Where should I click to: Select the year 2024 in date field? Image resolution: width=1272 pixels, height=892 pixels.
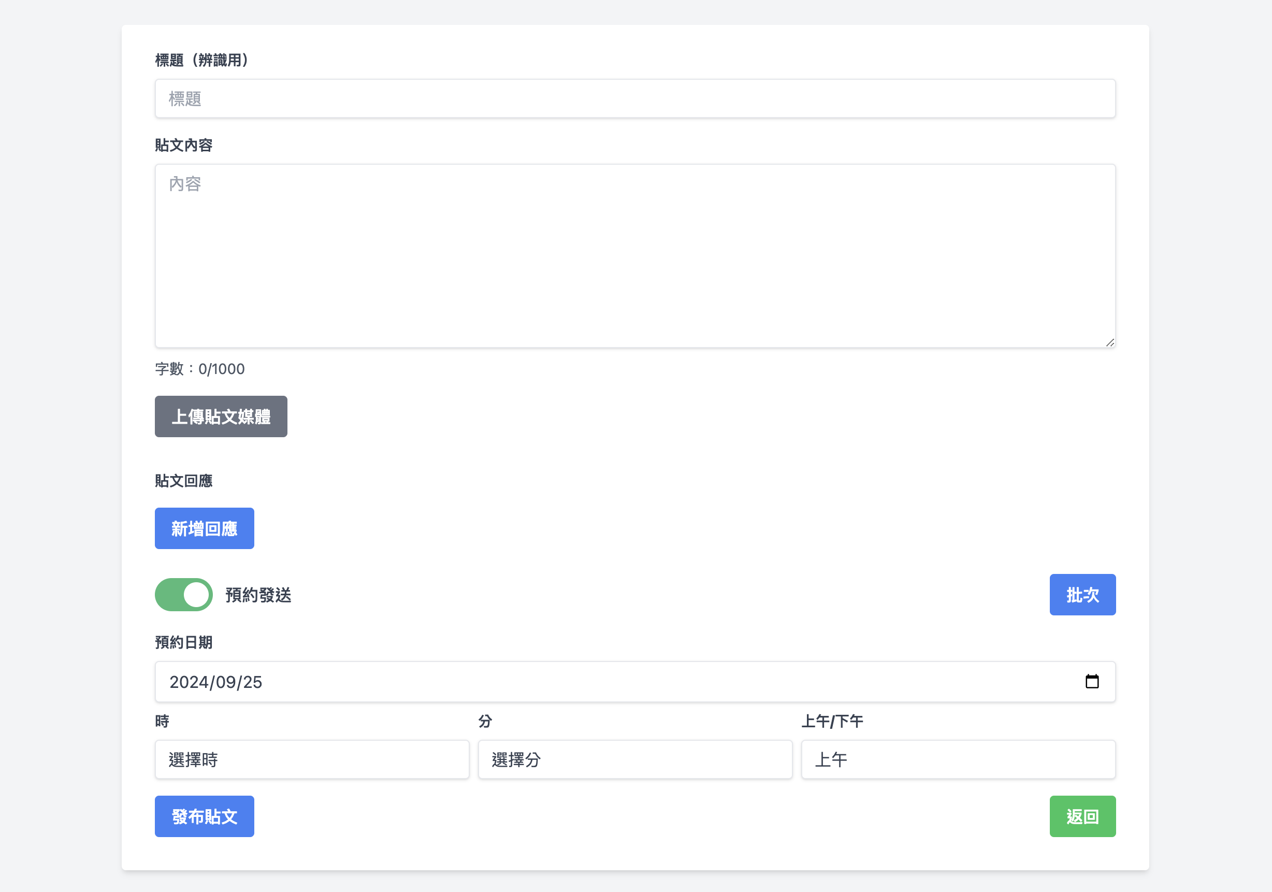coord(188,682)
